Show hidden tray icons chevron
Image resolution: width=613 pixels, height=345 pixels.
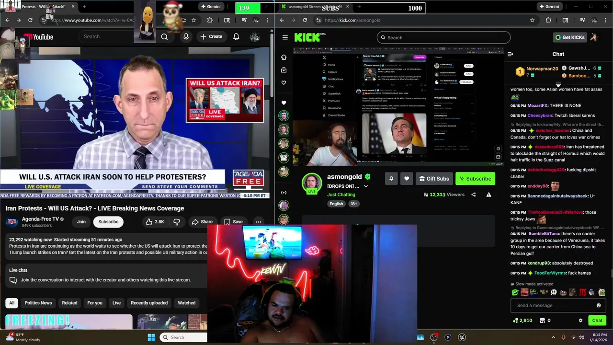[553, 337]
